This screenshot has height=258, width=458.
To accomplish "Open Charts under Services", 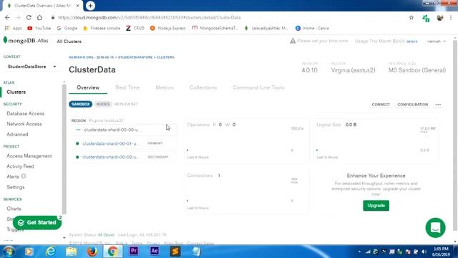I will (x=14, y=209).
